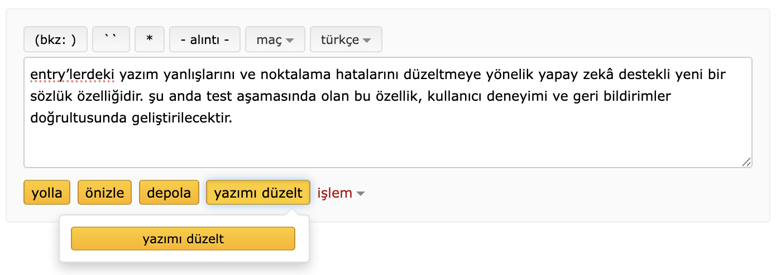
Task: Click the (bkz: ) insert button
Action: [55, 40]
